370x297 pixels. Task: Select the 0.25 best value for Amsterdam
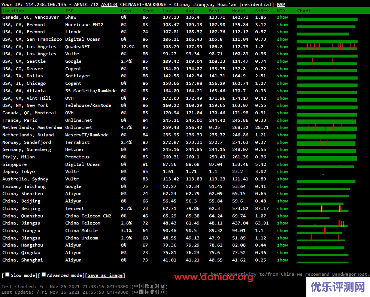point(215,127)
